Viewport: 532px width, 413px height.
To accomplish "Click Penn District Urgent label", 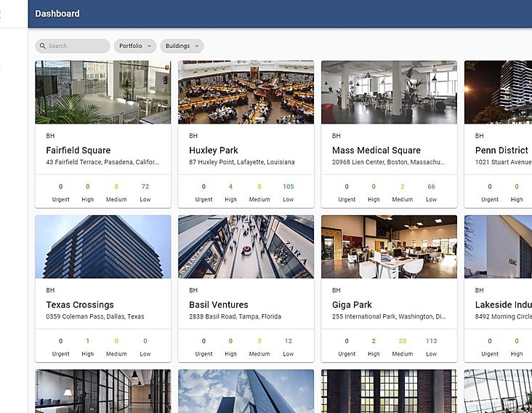I will point(490,199).
